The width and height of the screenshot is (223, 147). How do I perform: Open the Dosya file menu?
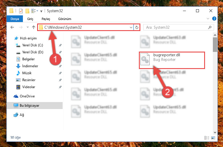point(15,19)
